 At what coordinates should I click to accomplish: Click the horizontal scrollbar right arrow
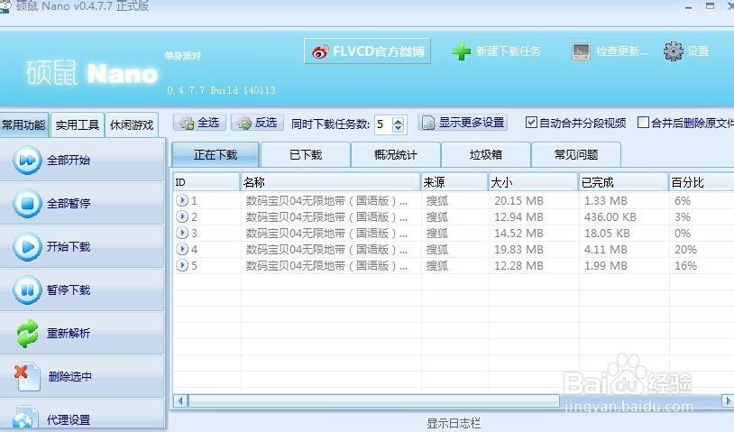coord(727,401)
